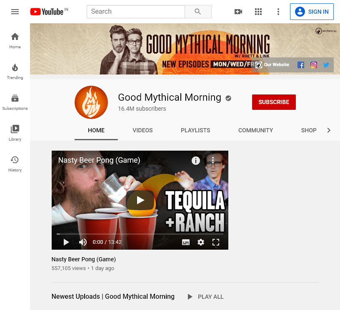The height and width of the screenshot is (310, 340).
Task: Switch to the COMMUNITY tab
Action: pyautogui.click(x=256, y=130)
